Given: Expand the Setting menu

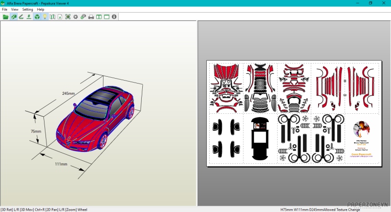Looking at the screenshot, I should tap(27, 9).
